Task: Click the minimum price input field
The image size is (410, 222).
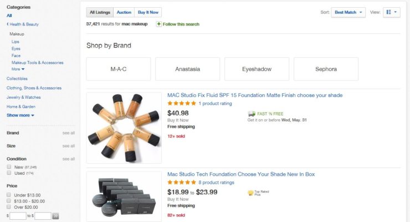Action: pyautogui.click(x=18, y=215)
